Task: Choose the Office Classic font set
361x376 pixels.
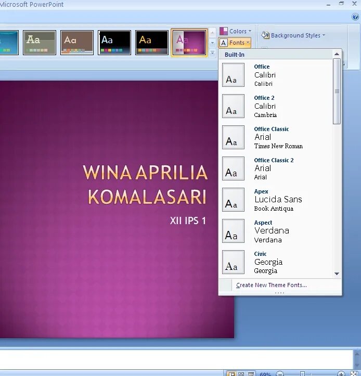Action: pyautogui.click(x=276, y=137)
